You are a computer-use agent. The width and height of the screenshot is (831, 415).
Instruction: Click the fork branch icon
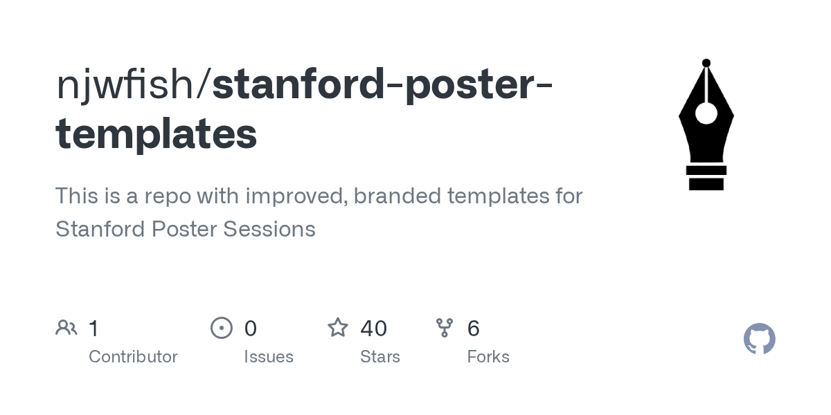[x=444, y=328]
